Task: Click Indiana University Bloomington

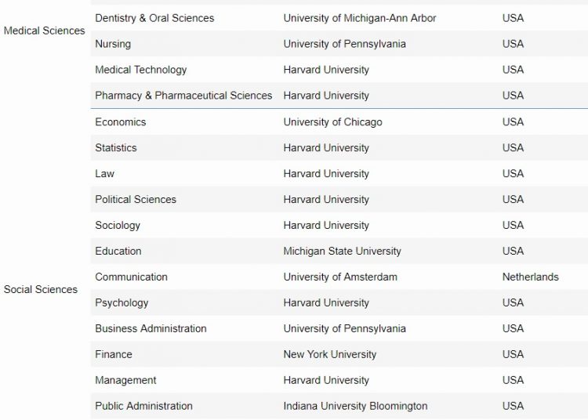Action: pyautogui.click(x=355, y=406)
